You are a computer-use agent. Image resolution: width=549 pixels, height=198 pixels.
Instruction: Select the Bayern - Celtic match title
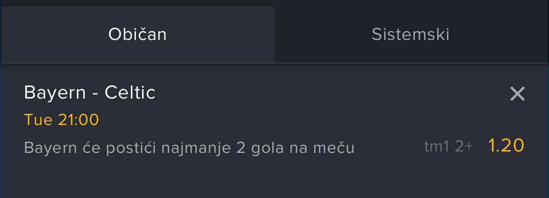pos(89,93)
